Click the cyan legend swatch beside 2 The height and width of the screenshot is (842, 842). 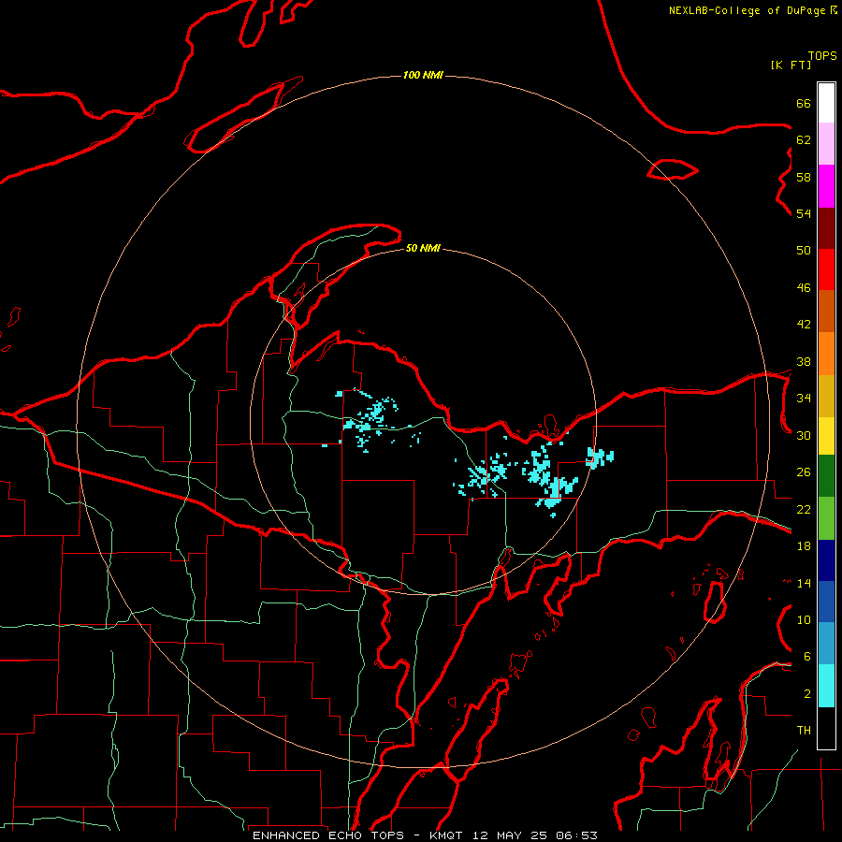(826, 686)
